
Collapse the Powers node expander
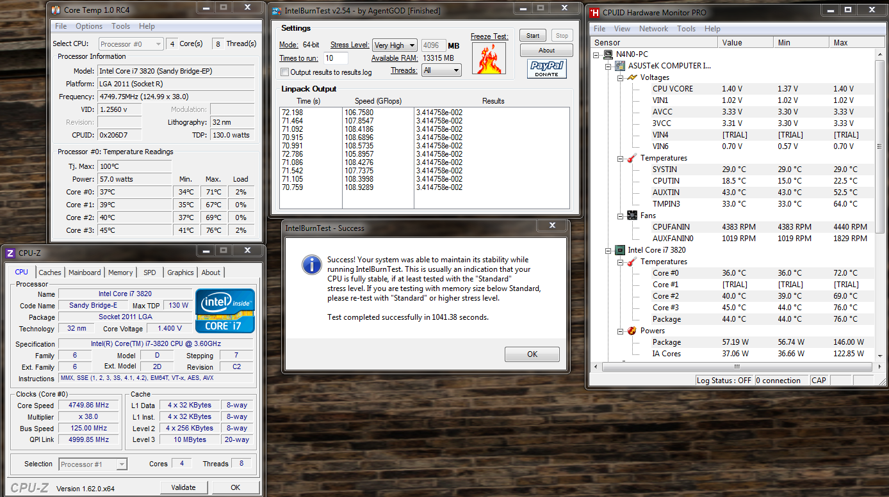620,331
